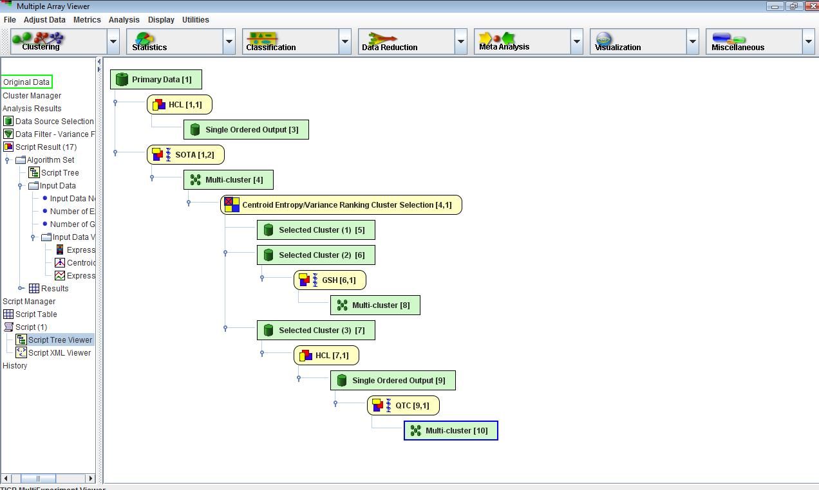Screen dimensions: 819x490
Task: Expand the Results tree node
Action: 21,289
